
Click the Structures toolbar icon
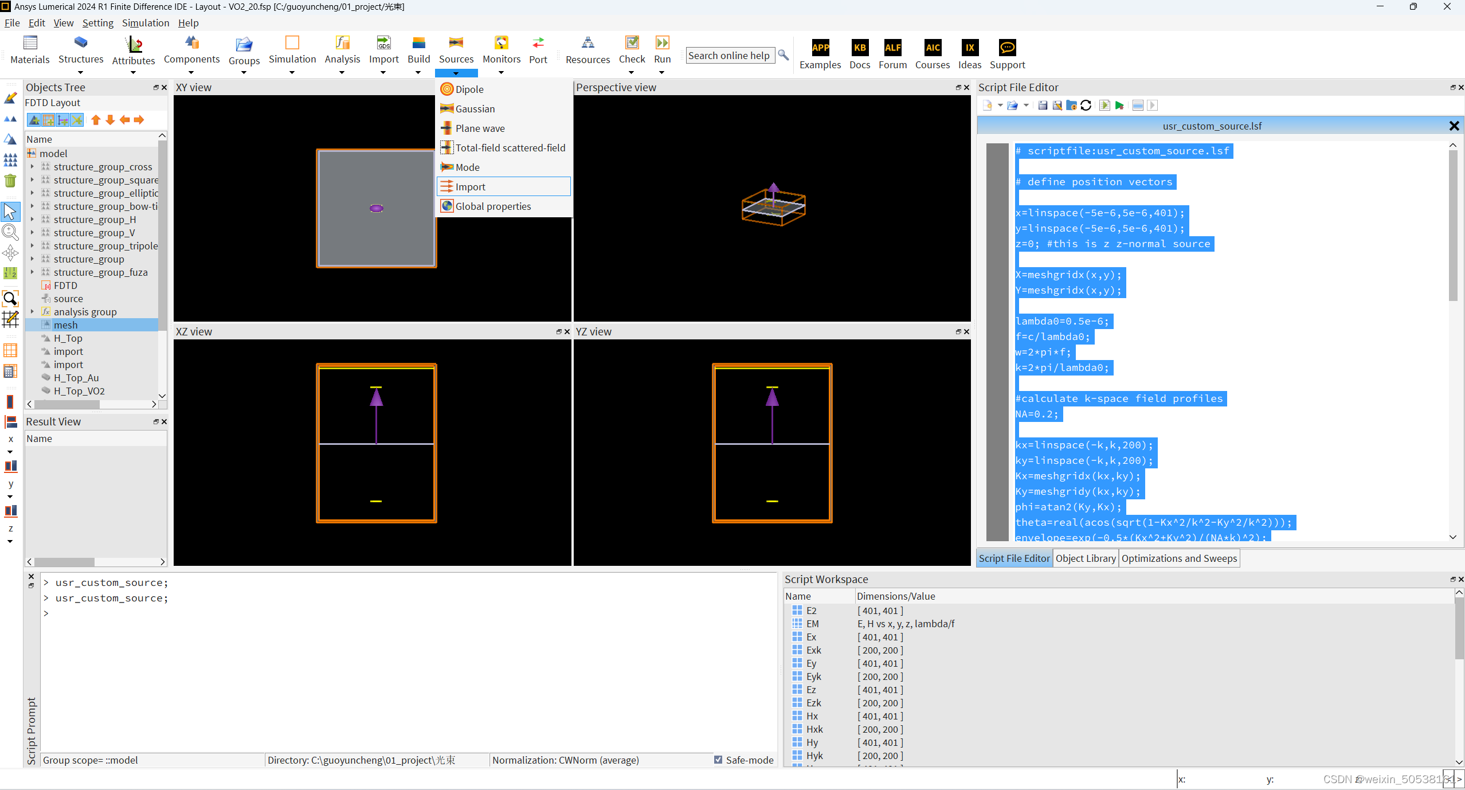coord(81,44)
